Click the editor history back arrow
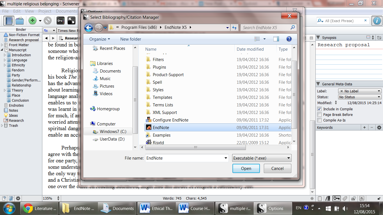This screenshot has height=215, width=383. (x=46, y=38)
